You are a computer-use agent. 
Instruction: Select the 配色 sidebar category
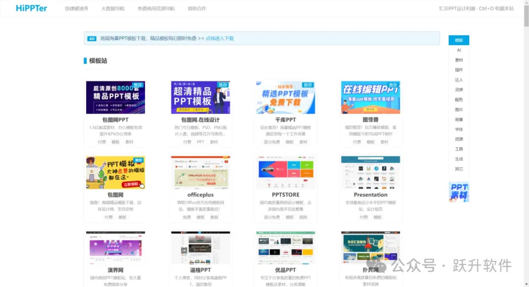coord(459,100)
